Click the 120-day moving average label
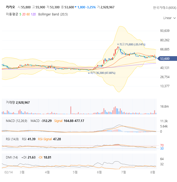Image resolution: width=177 pixels, height=182 pixels. 33,14
